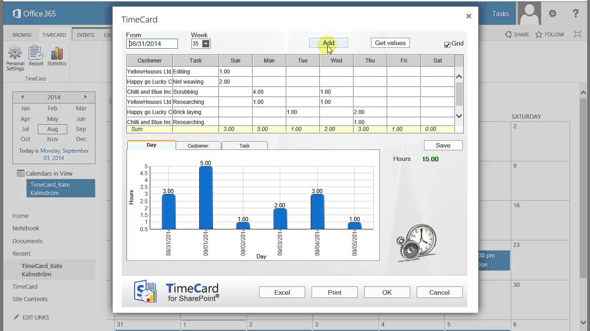Uncheck the Grid checkbox
Screen dimensions: 590x331
click(x=447, y=45)
